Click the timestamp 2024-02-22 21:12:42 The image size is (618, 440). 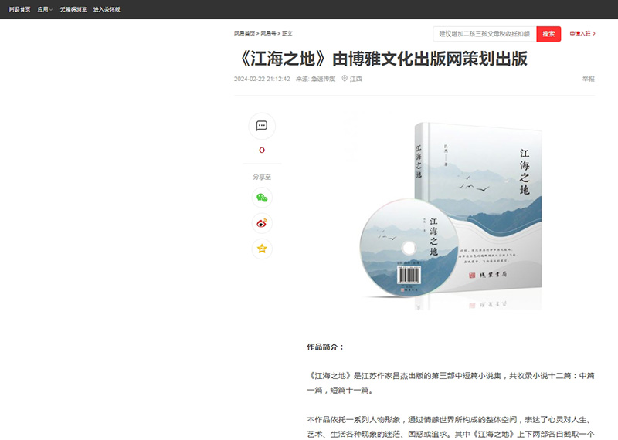pyautogui.click(x=262, y=79)
